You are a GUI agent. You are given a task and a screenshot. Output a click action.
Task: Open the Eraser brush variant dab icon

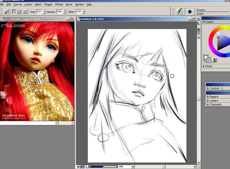tap(190, 12)
